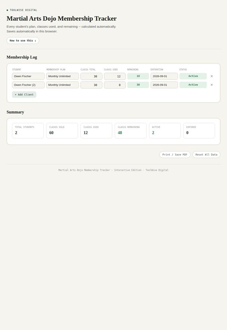This screenshot has width=227, height=330.
Task: Edit Owen Fischer (2)'s class total field
Action: click(x=91, y=85)
